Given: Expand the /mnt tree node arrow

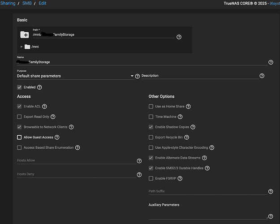Looking at the screenshot, I should tap(22, 47).
